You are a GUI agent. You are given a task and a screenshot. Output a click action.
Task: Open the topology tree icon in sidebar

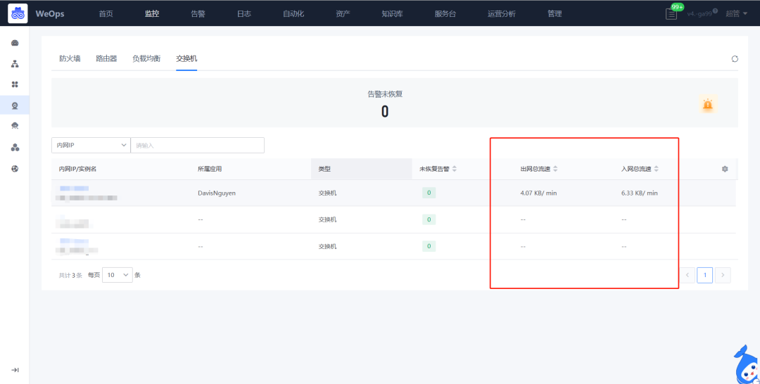[x=15, y=64]
